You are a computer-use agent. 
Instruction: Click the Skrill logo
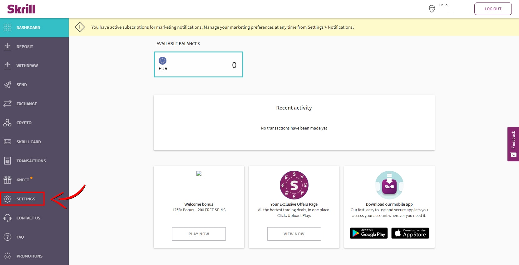(21, 9)
